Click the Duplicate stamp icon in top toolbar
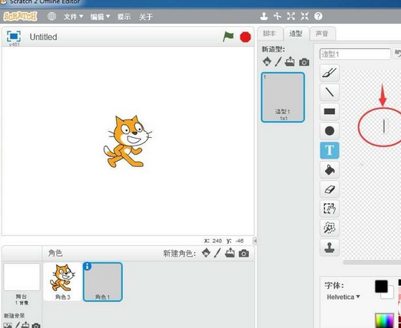The image size is (401, 328). click(x=263, y=16)
